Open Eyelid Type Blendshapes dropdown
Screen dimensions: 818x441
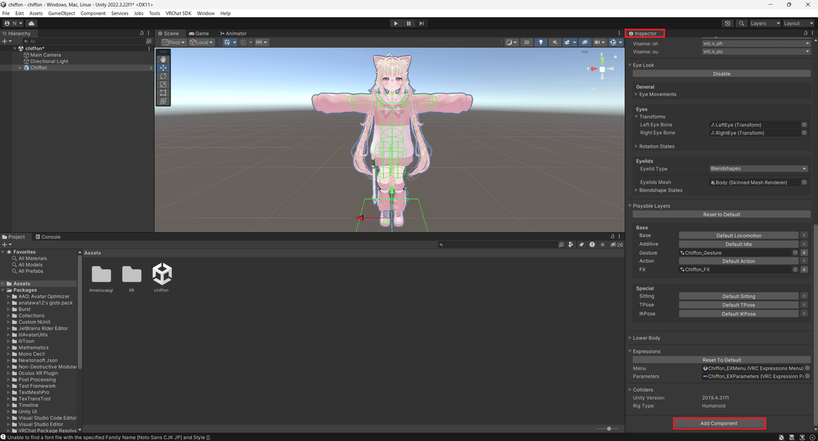(x=759, y=168)
